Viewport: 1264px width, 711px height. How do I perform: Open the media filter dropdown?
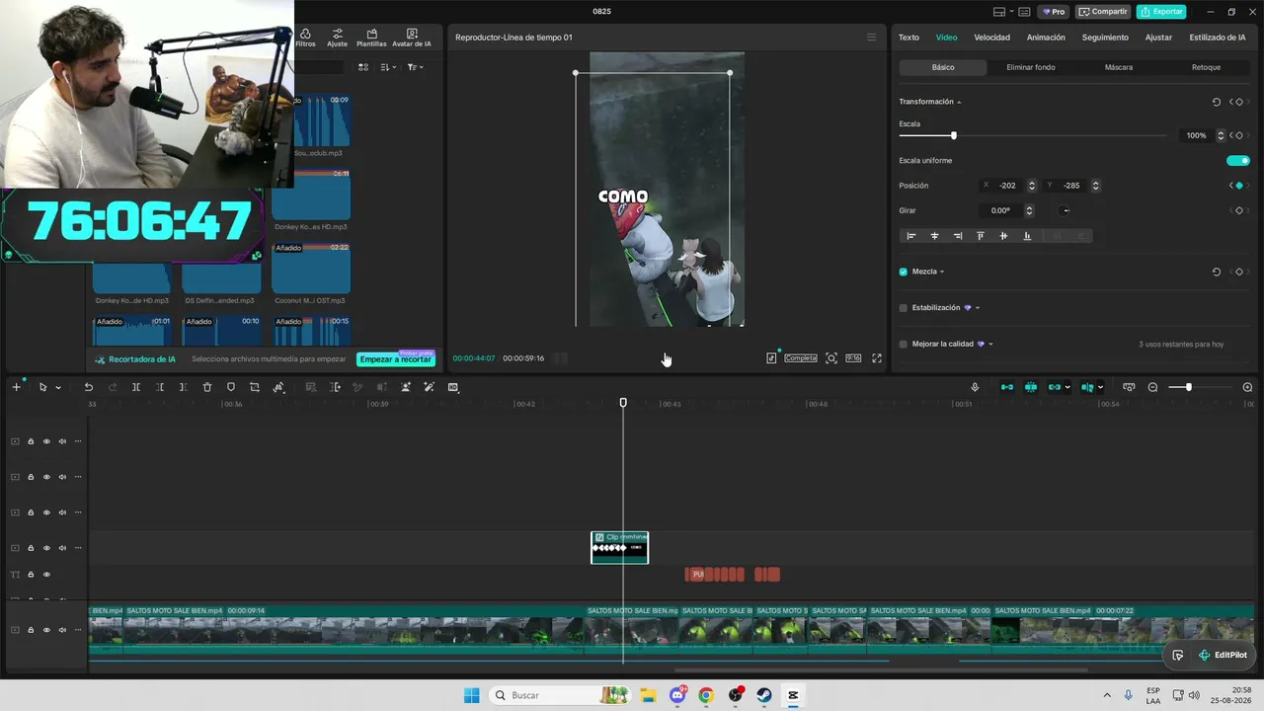[x=415, y=67]
